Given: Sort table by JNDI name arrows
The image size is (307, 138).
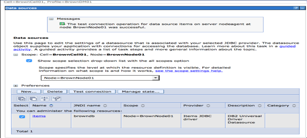Looking at the screenshot, I should 105,105.
